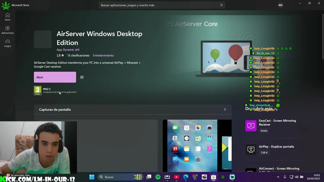Open the Entretenimiento category link

click(x=103, y=55)
